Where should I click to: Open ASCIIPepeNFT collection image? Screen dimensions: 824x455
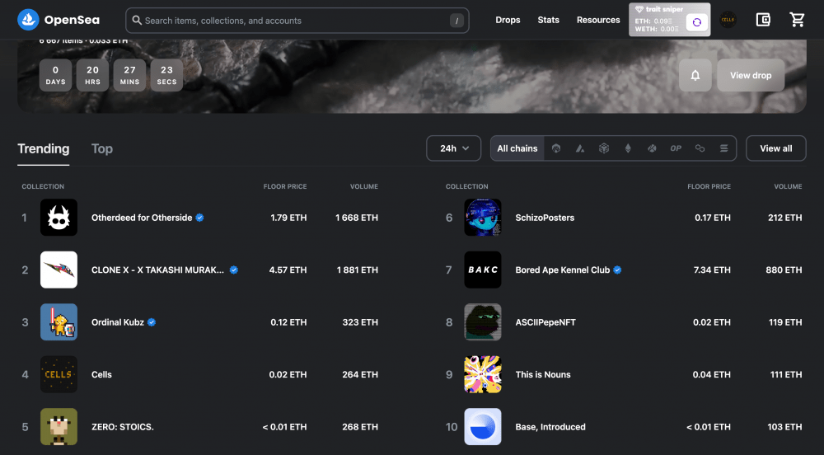(x=482, y=322)
